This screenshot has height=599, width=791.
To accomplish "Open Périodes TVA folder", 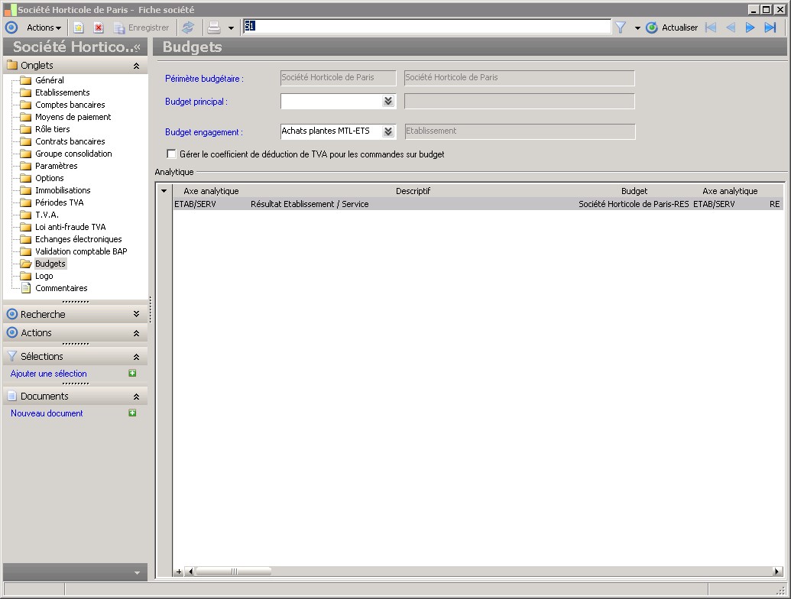I will click(60, 202).
